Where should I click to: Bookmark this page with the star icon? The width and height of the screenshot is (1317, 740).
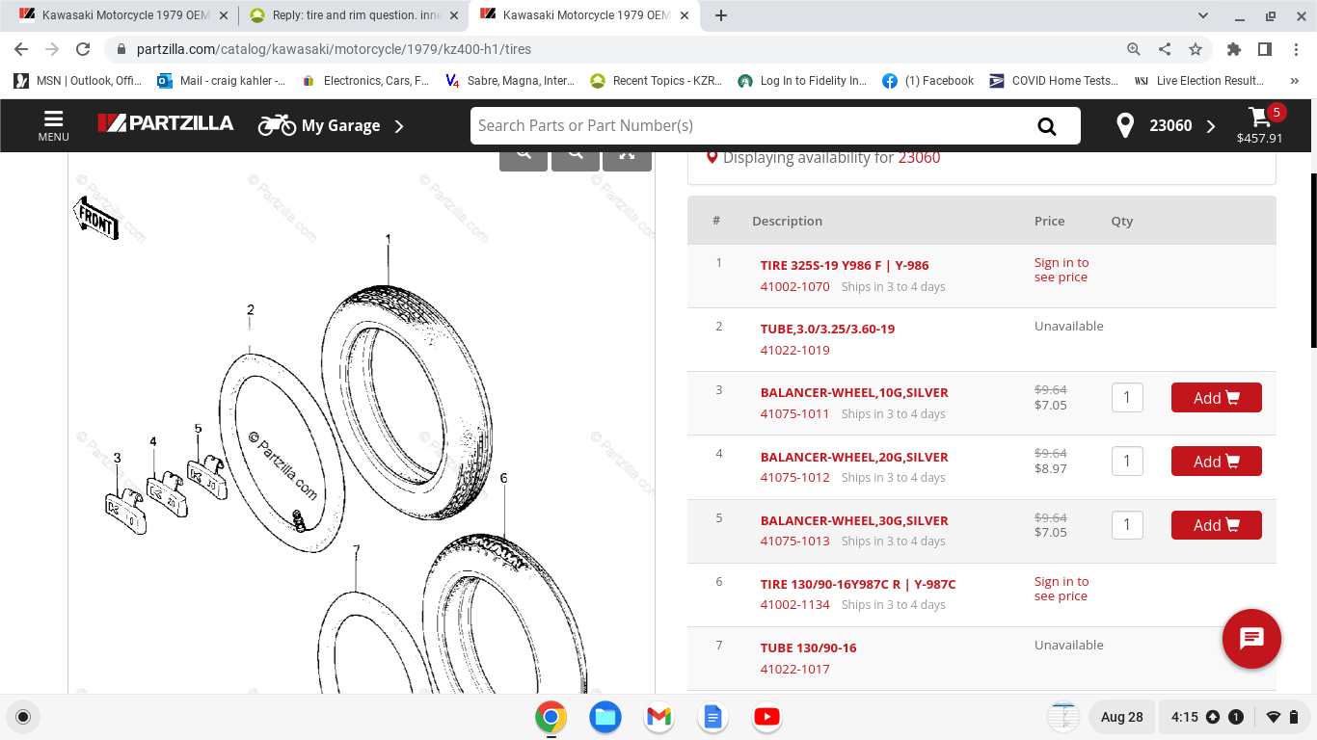1196,49
